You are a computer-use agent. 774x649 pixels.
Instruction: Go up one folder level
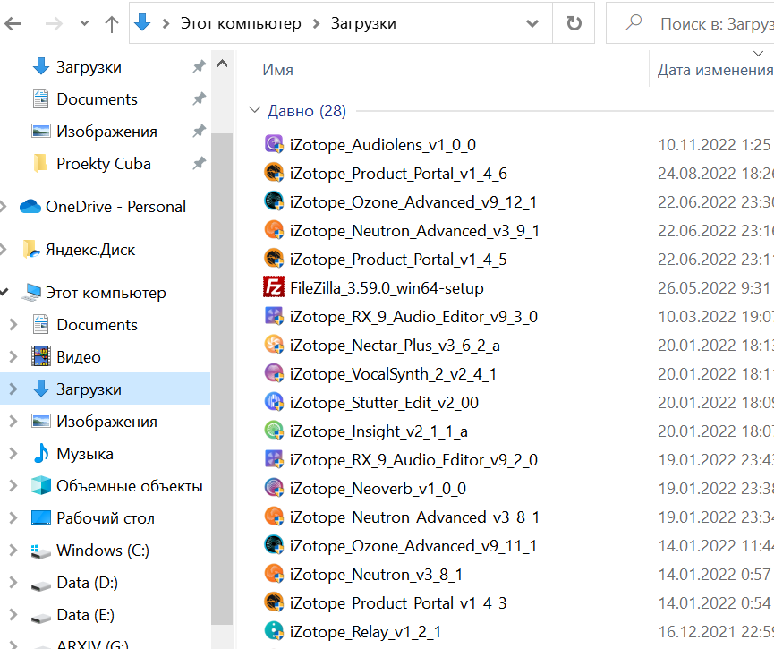click(x=112, y=23)
